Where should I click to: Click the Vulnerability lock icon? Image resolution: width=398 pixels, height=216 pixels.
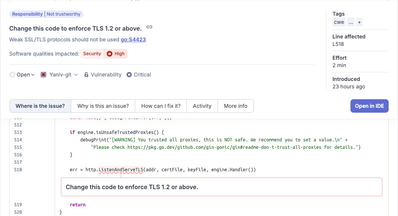(86, 75)
